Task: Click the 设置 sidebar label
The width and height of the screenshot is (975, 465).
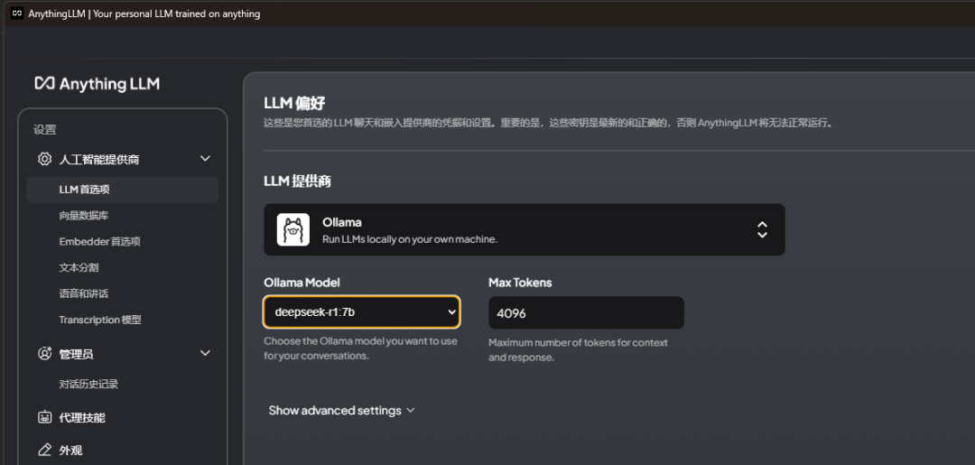Action: click(45, 129)
